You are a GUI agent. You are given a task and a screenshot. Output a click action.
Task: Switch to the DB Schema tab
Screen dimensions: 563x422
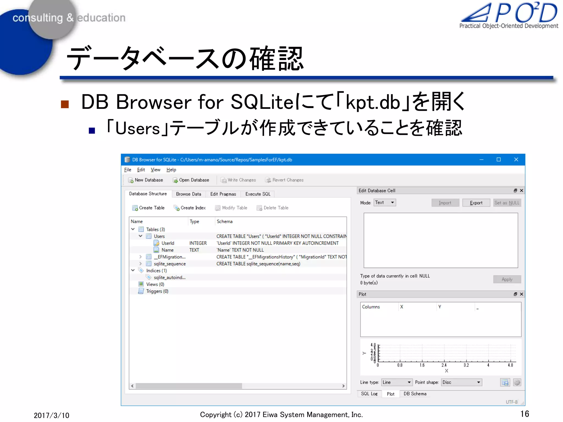[415, 394]
